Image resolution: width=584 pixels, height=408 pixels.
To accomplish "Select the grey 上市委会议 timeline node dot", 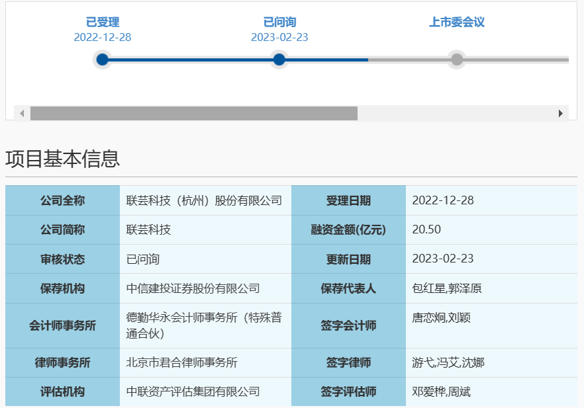I will (x=457, y=60).
